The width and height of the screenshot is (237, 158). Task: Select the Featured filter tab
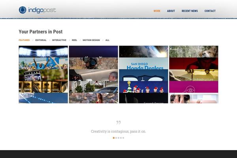click(x=24, y=40)
